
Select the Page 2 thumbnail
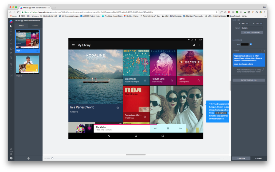click(x=27, y=65)
